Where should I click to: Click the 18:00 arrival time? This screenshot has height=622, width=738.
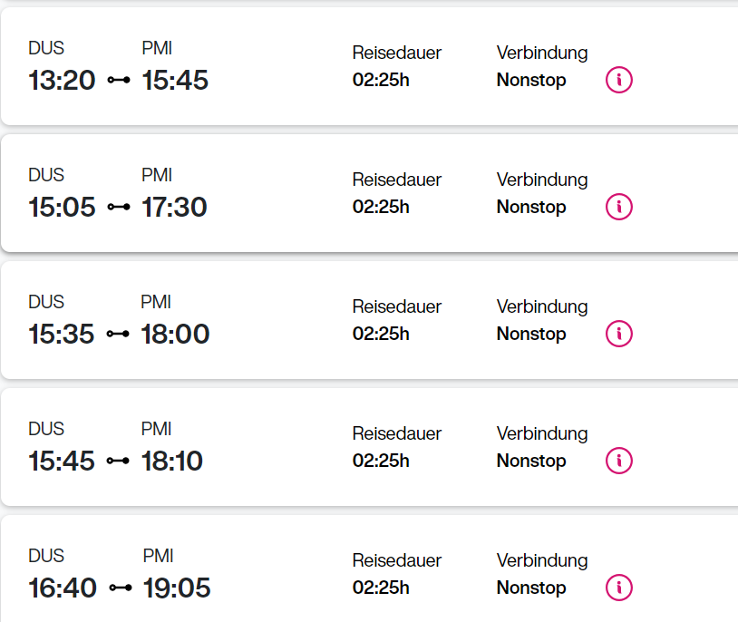[175, 335]
